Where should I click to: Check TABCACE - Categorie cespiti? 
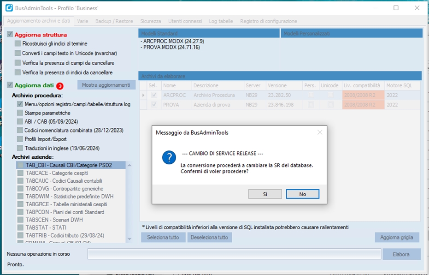[x=20, y=173]
